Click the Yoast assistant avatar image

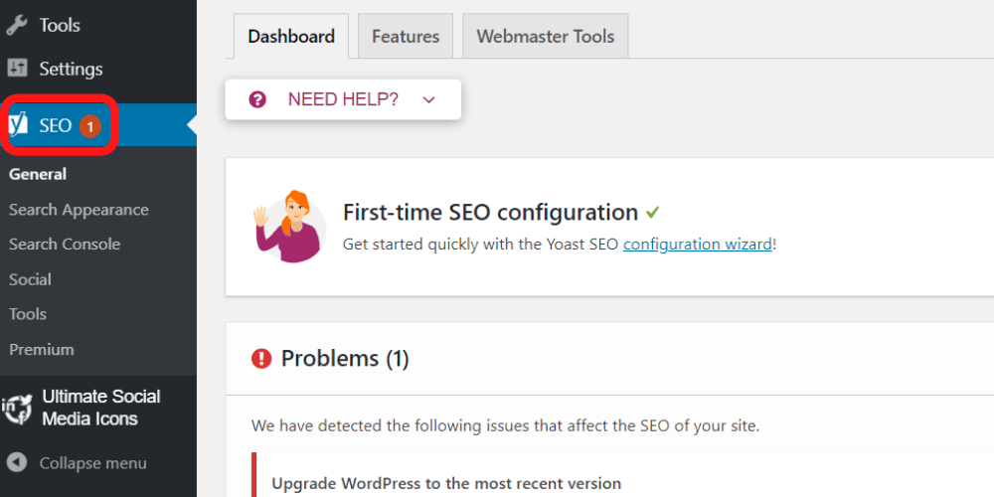tap(288, 226)
